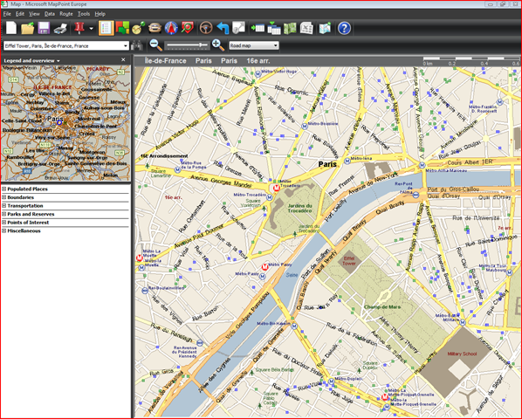Click the Seine river label
The height and width of the screenshot is (419, 522).
click(x=292, y=275)
